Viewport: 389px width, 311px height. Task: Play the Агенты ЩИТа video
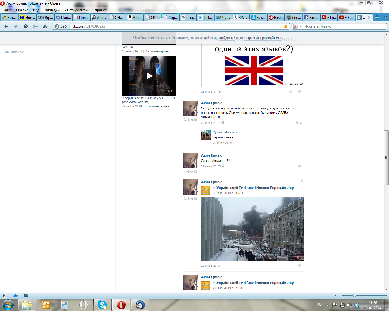pos(149,76)
